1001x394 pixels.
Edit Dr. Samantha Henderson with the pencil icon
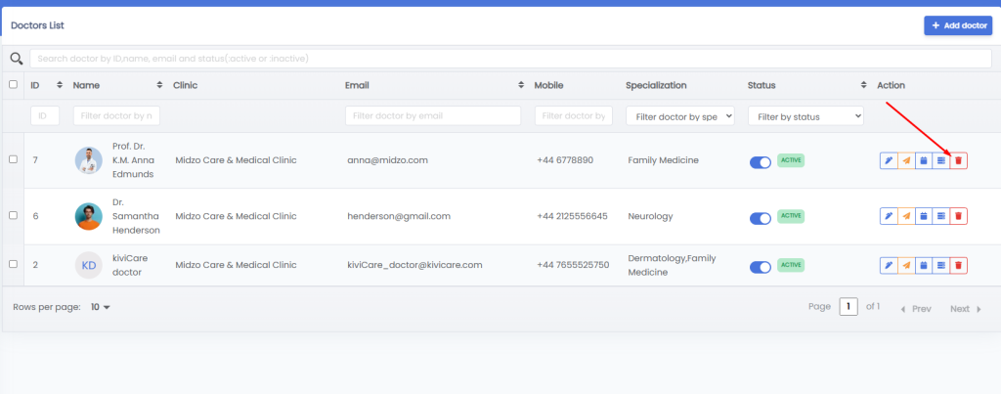pyautogui.click(x=889, y=216)
